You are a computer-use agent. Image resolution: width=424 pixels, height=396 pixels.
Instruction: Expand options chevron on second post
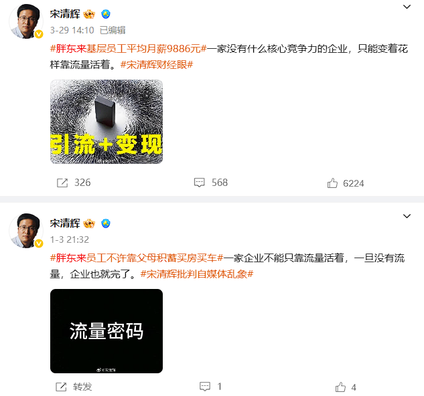(407, 216)
